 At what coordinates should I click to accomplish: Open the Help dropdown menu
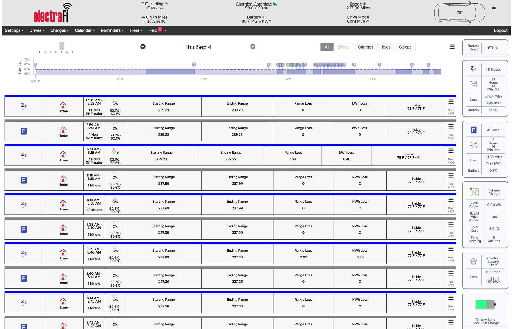point(157,30)
